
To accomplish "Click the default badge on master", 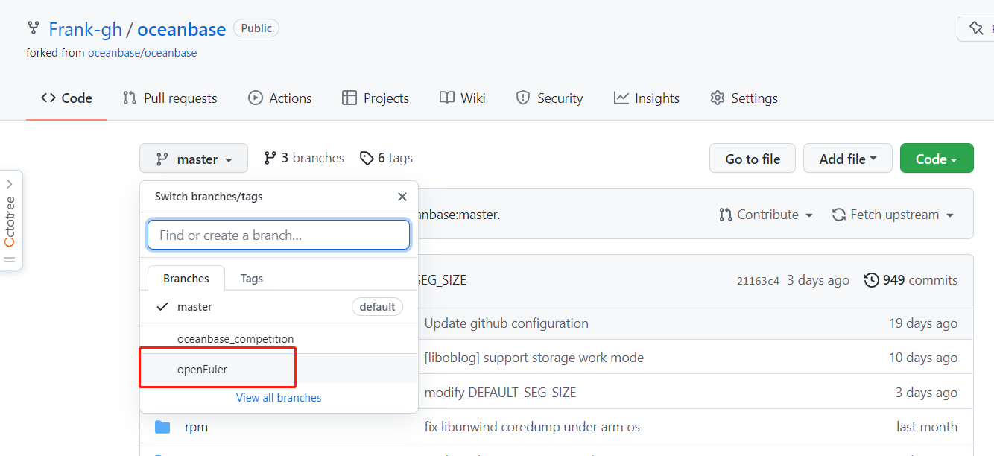I will 377,307.
